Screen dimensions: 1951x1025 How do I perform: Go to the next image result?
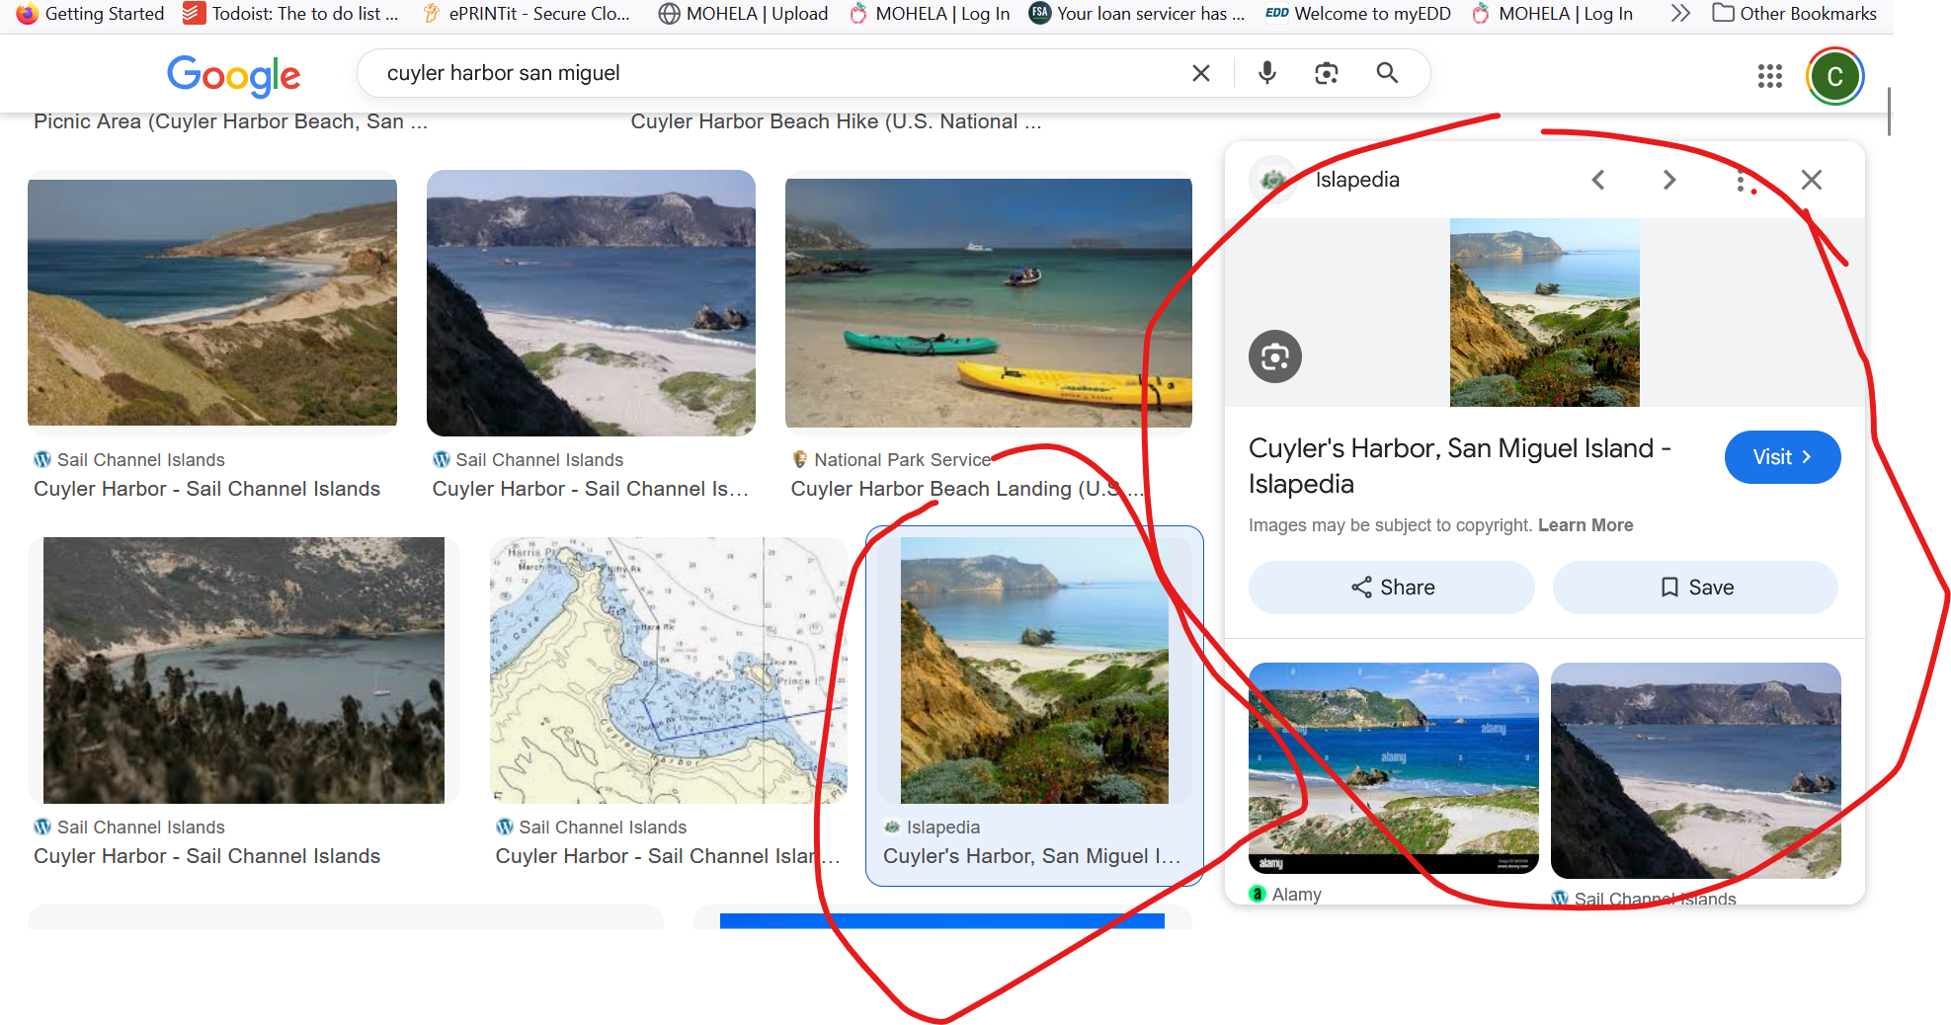[1669, 180]
